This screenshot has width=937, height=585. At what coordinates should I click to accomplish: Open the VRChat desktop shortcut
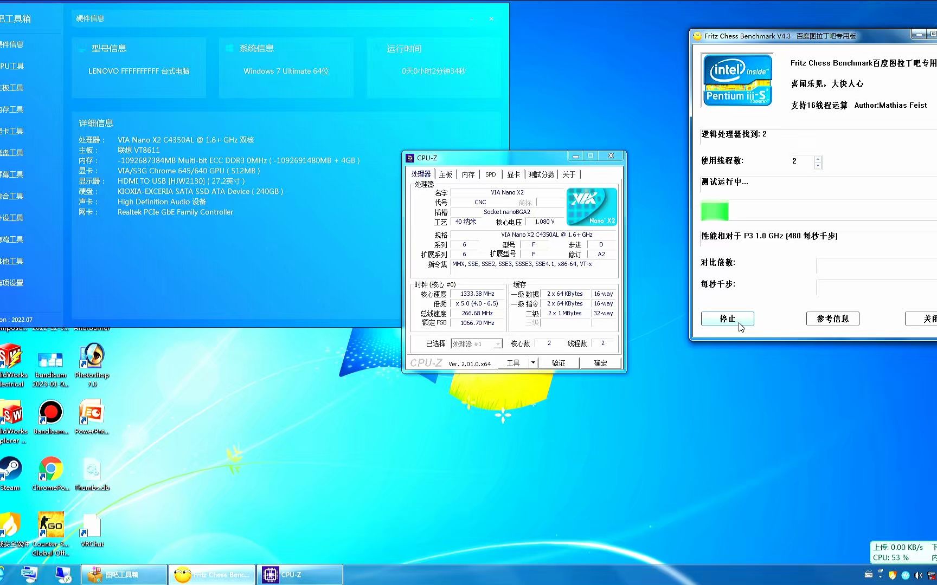point(91,523)
